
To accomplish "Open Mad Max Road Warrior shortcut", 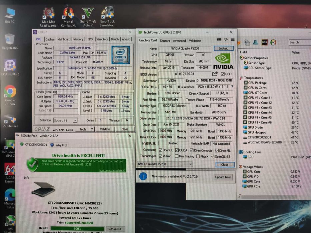I will coord(48,17).
